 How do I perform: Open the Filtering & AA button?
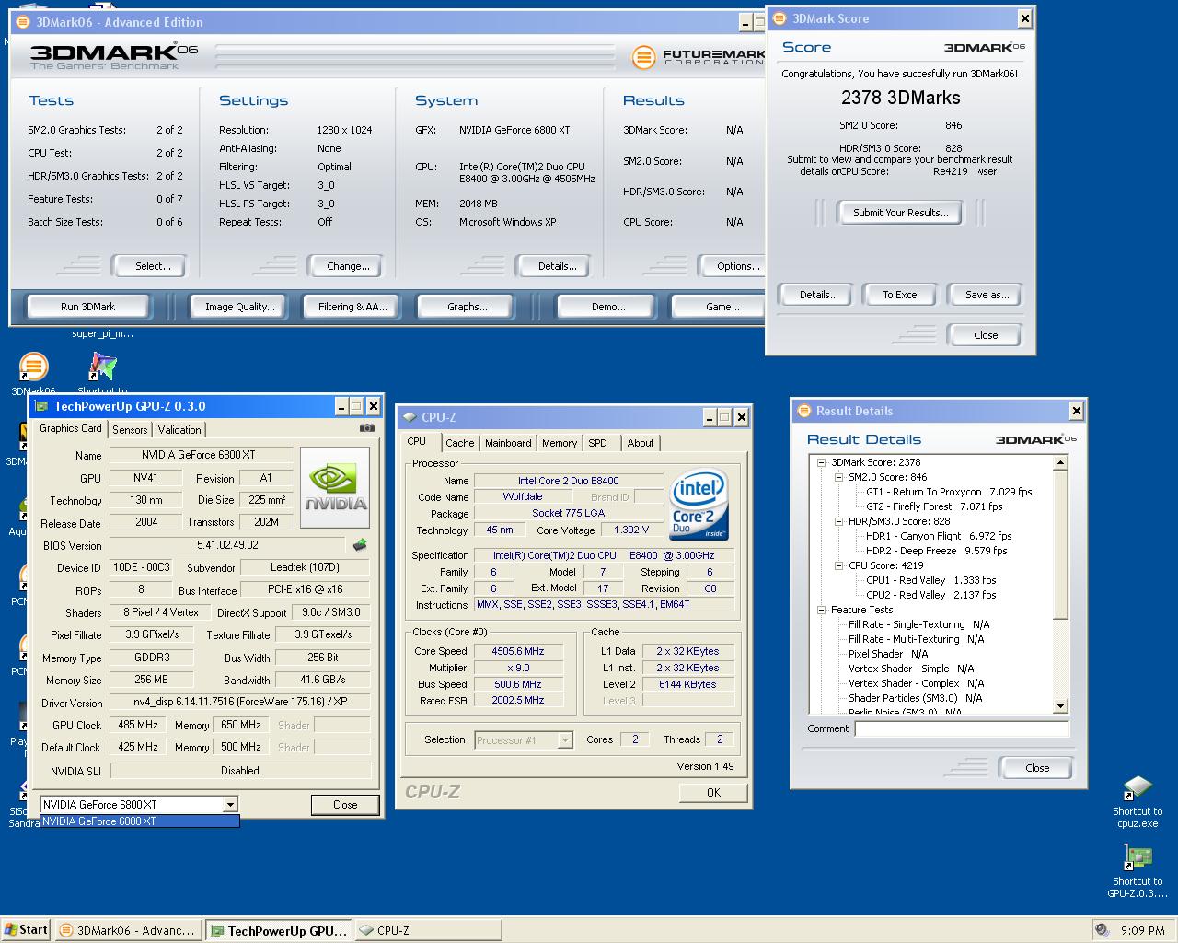[352, 307]
